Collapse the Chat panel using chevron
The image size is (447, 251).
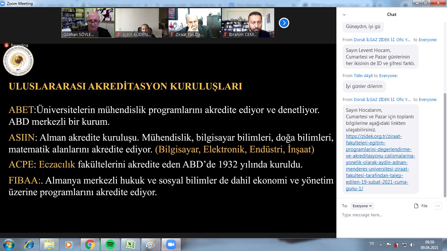click(344, 15)
